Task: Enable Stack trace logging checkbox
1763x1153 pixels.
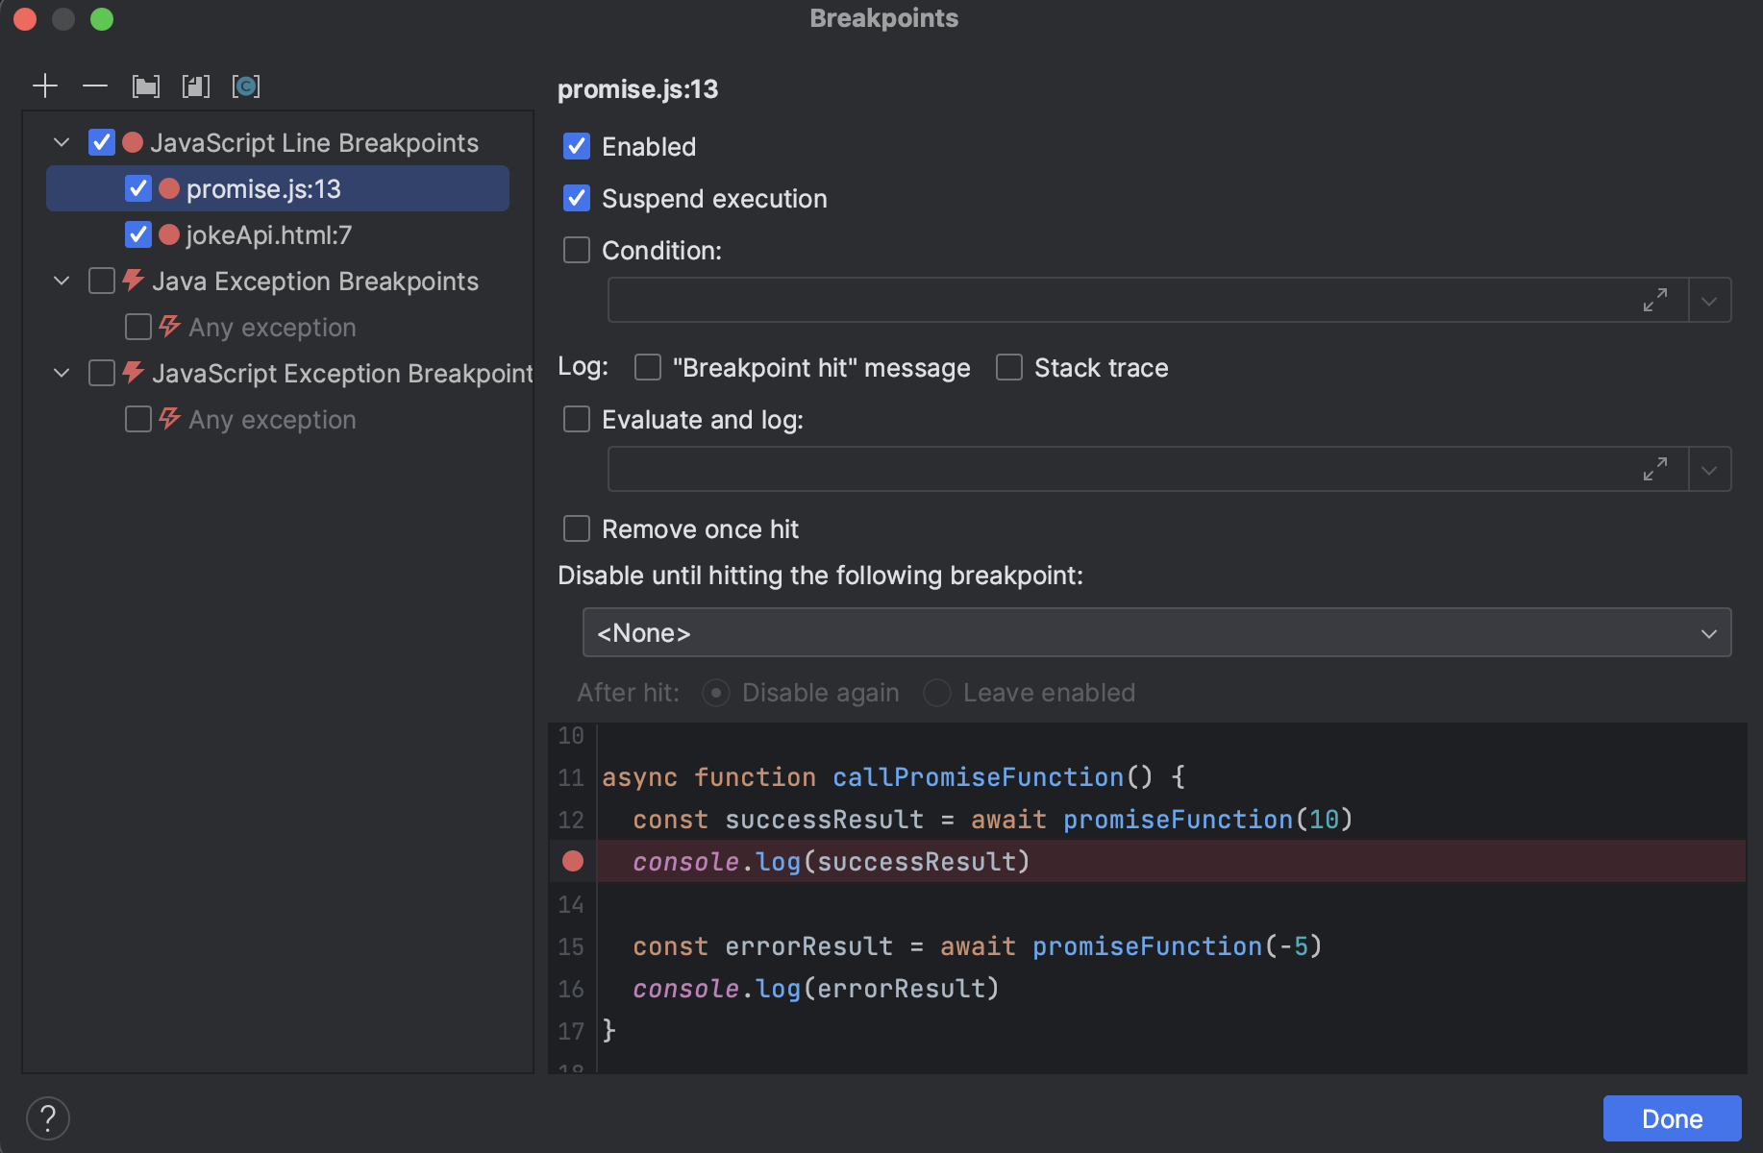Action: pyautogui.click(x=1009, y=367)
